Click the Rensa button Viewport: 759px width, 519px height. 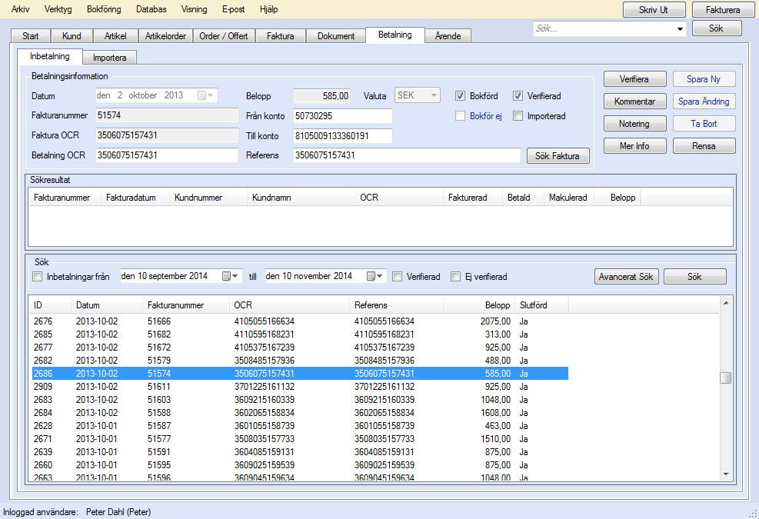tap(704, 146)
